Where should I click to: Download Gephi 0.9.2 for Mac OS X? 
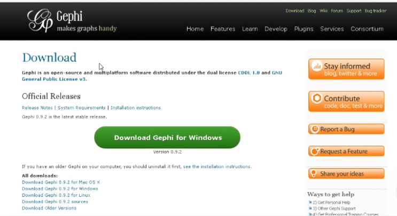pyautogui.click(x=61, y=182)
